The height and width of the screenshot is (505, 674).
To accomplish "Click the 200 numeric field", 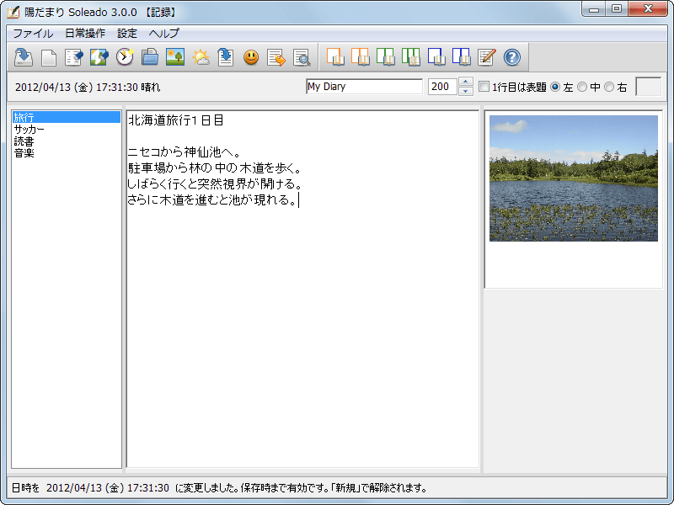I will coord(443,87).
